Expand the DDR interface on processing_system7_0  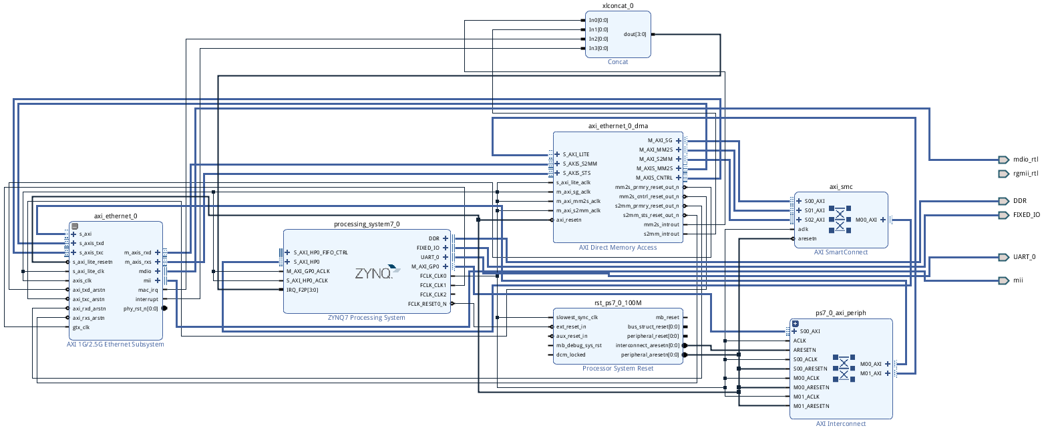coord(446,238)
